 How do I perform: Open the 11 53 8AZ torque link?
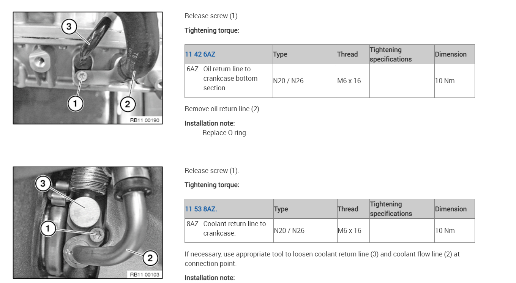(x=201, y=209)
